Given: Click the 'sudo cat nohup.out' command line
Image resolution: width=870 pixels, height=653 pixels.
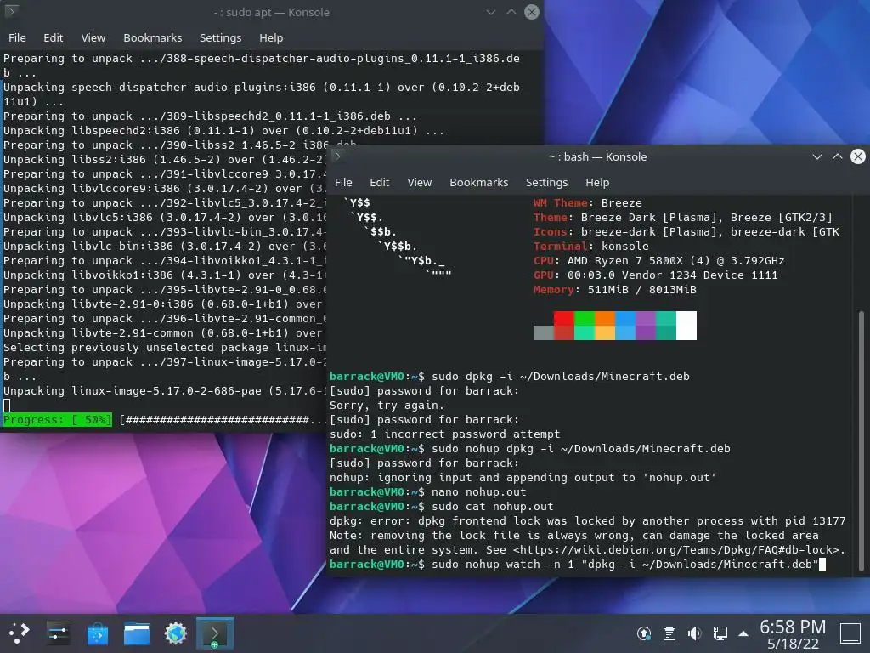Looking at the screenshot, I should (x=442, y=507).
